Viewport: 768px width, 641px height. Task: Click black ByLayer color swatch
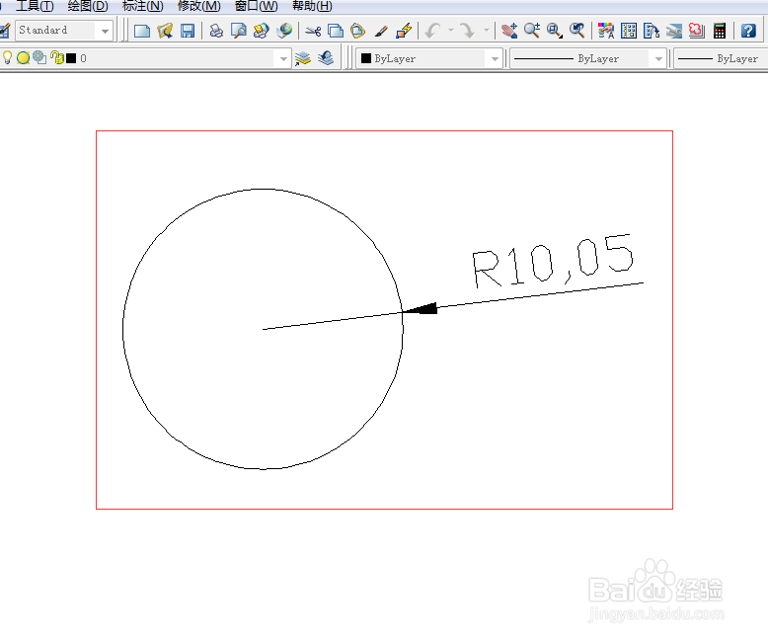pos(366,58)
